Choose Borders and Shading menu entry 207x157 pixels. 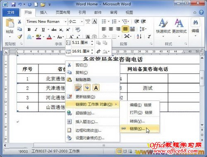pos(92,130)
